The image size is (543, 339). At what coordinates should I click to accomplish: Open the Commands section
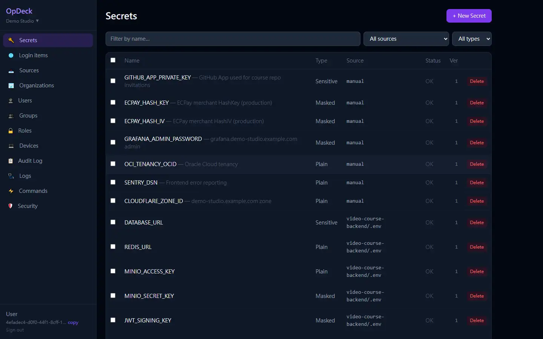(x=48, y=191)
